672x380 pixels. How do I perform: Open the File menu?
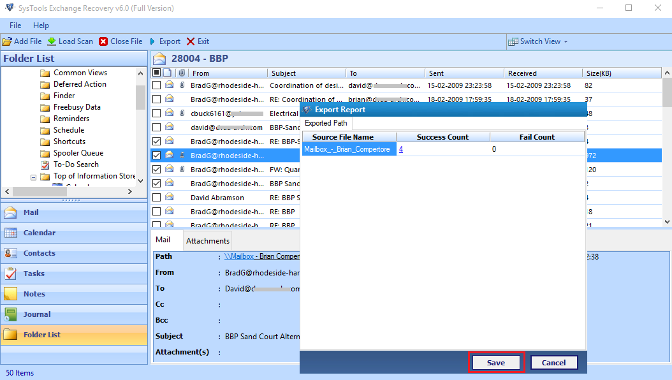(15, 26)
